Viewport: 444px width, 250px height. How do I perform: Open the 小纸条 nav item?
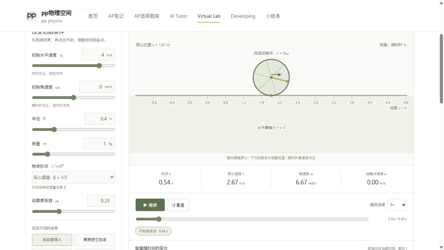coord(273,16)
